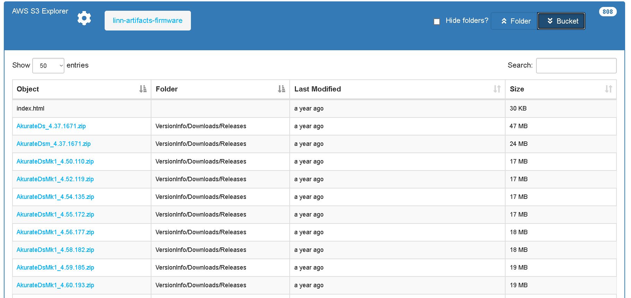
Task: Open AkurateDsMk1_4.56.177.zip link
Action: (x=55, y=232)
